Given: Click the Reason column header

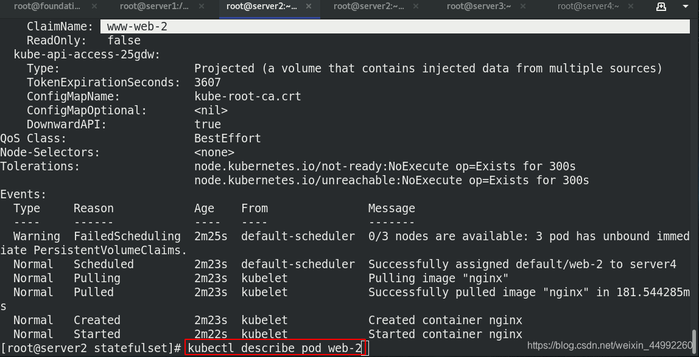Looking at the screenshot, I should [x=94, y=209].
